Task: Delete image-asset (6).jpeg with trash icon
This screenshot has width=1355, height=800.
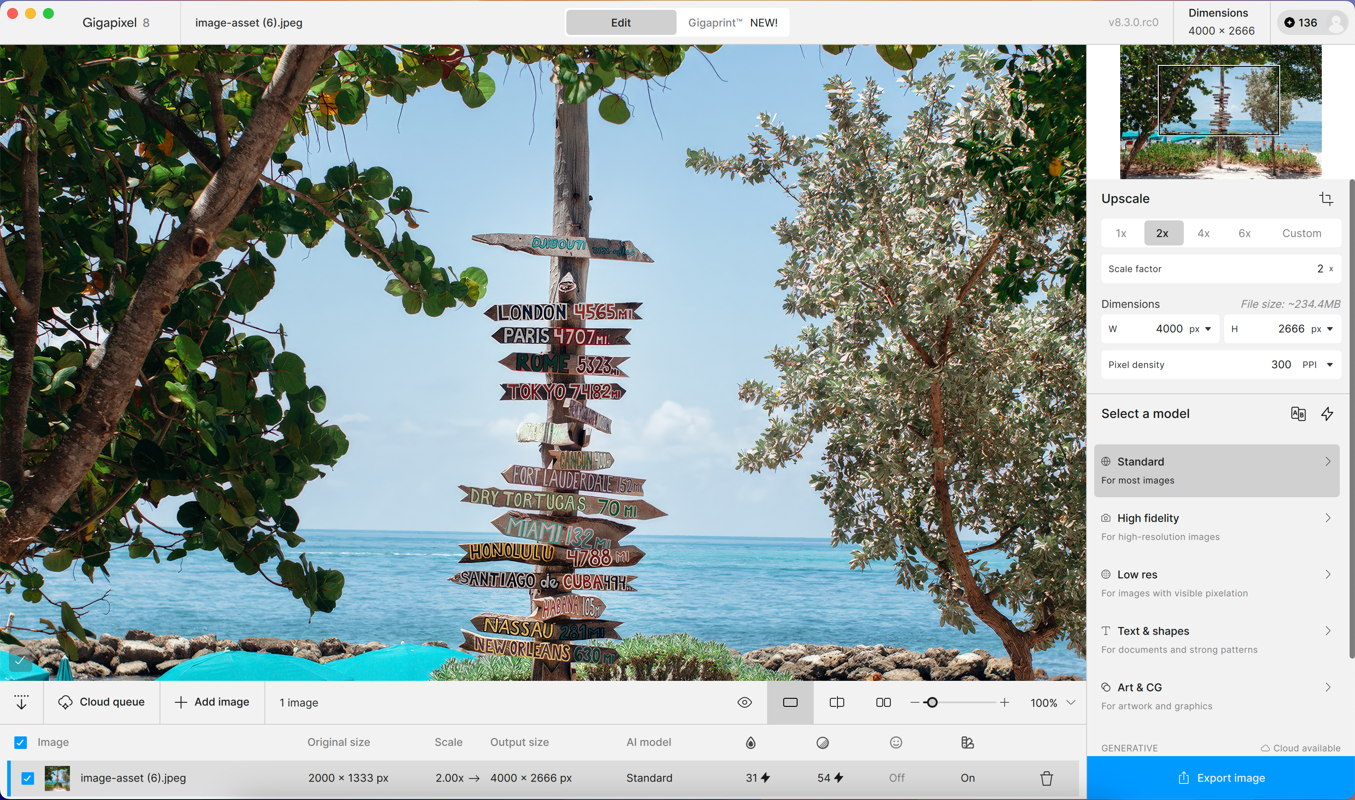Action: pos(1046,778)
